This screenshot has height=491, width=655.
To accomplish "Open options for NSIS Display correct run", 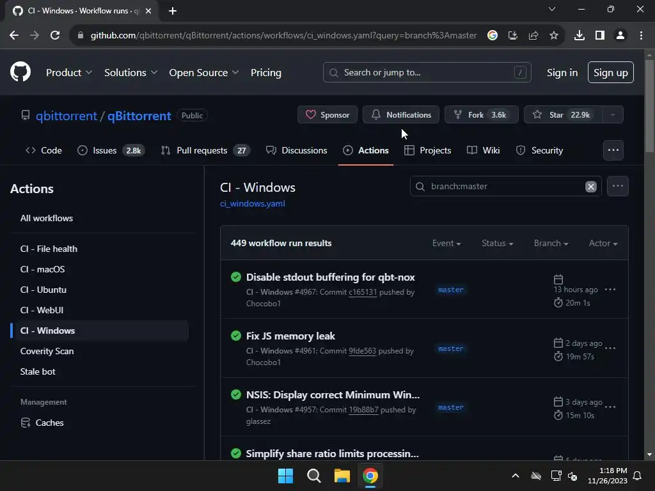I will tap(610, 407).
